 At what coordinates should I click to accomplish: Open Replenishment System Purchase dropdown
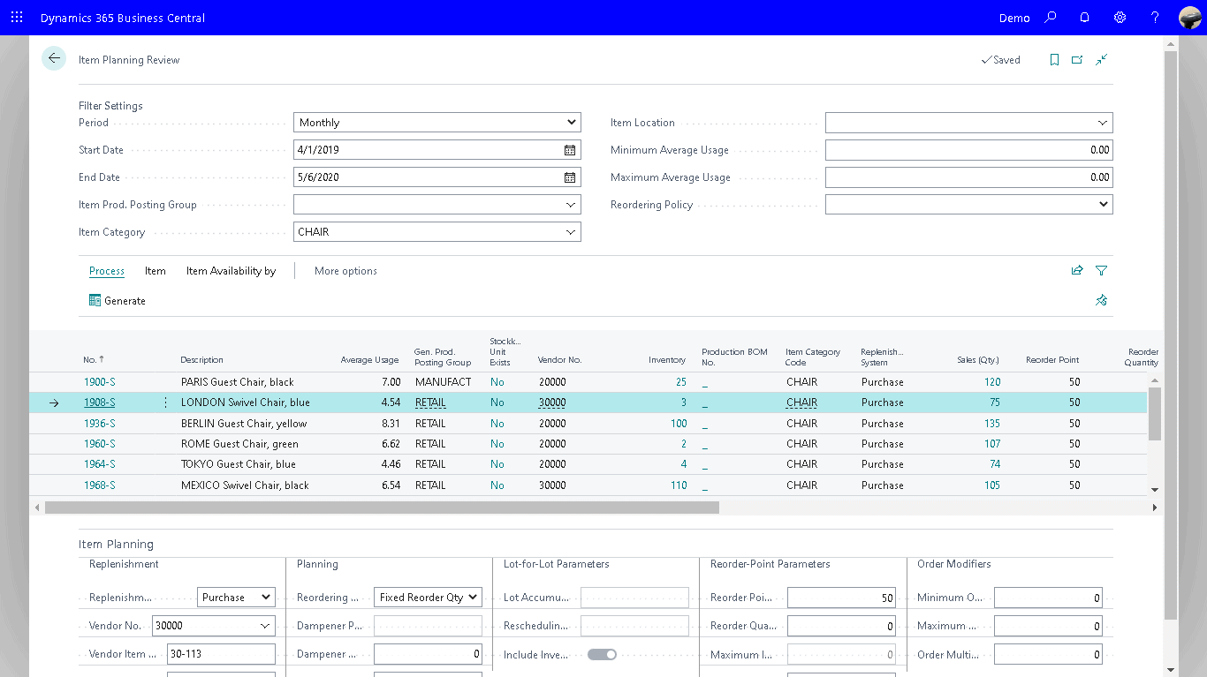236,598
